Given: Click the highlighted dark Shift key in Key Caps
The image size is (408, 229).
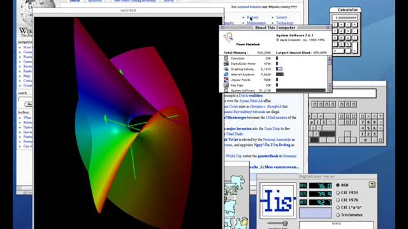Looking at the screenshot, I should click(327, 134).
